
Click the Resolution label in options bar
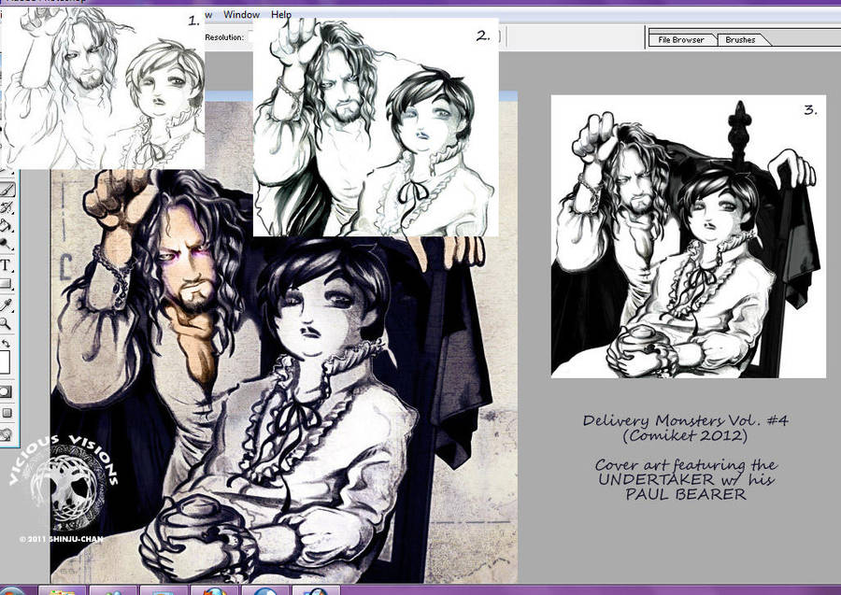(x=224, y=37)
